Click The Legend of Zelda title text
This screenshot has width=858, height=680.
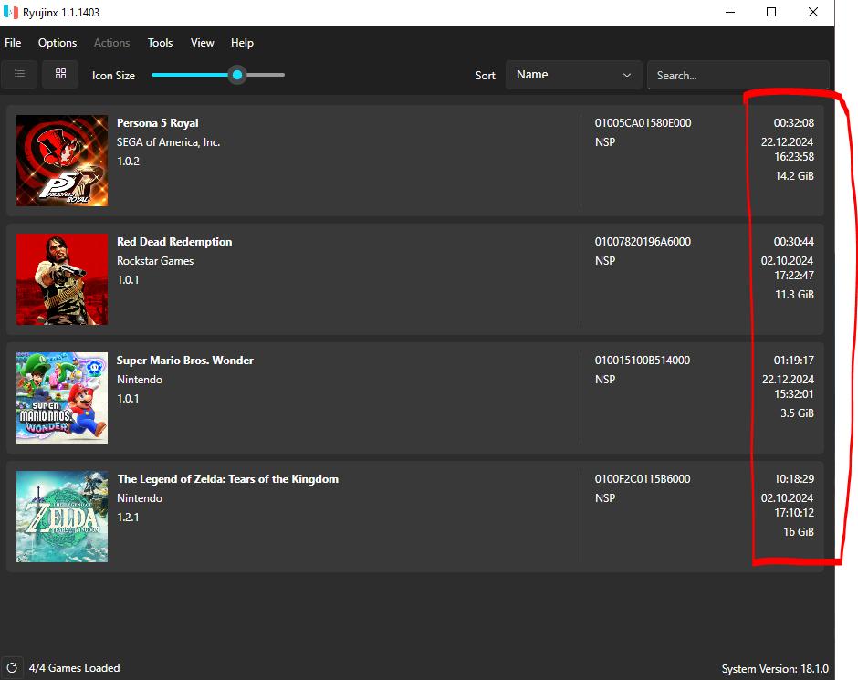(227, 479)
